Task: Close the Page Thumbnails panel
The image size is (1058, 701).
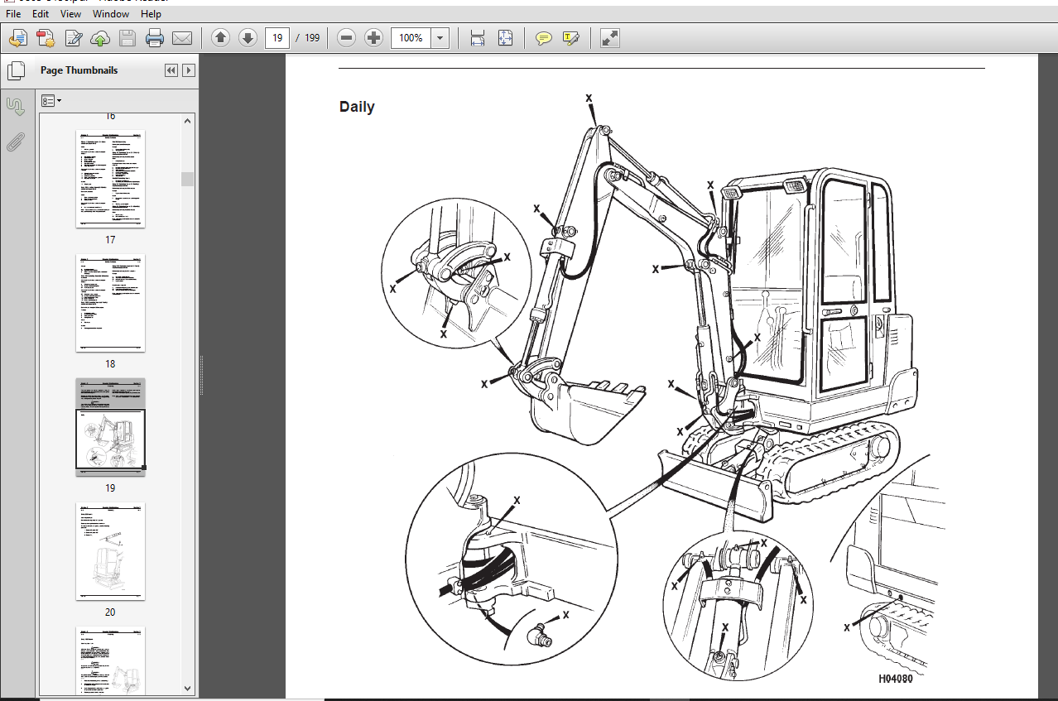Action: coord(189,70)
